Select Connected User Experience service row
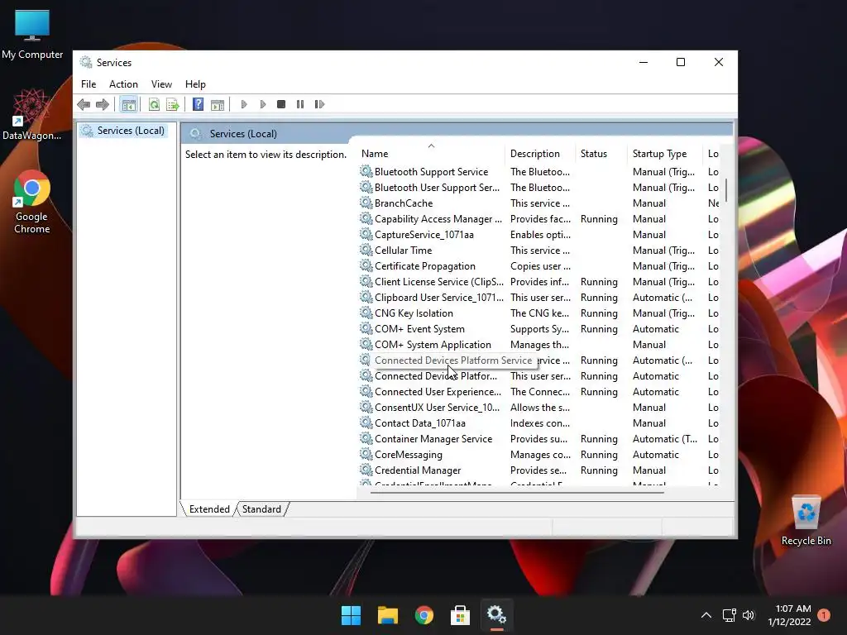 coord(539,391)
